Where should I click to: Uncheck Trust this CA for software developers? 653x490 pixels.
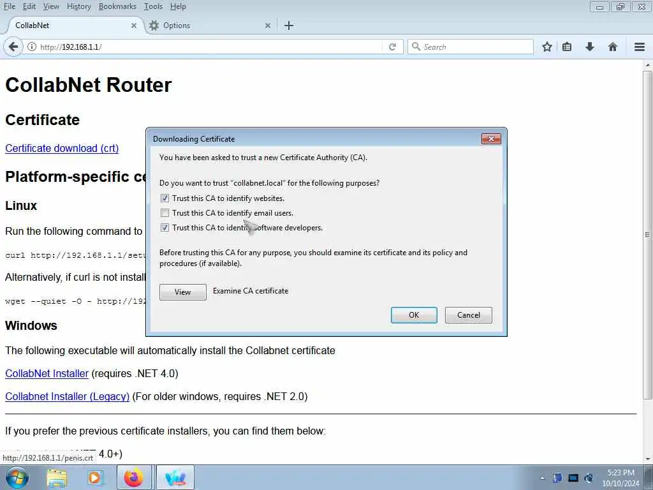165,228
